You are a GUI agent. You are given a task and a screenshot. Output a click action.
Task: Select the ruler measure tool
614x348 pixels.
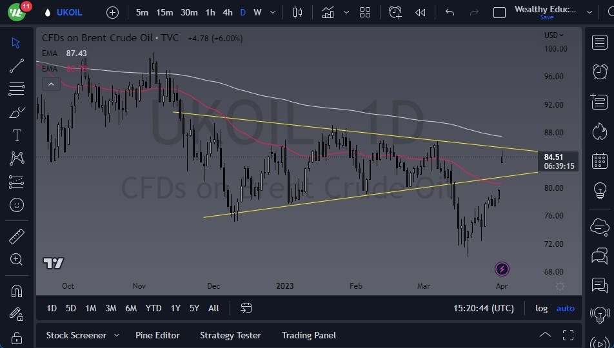point(17,236)
